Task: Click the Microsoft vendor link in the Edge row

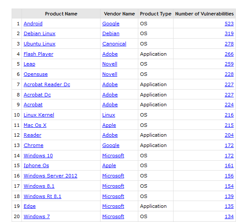Action: (x=113, y=206)
